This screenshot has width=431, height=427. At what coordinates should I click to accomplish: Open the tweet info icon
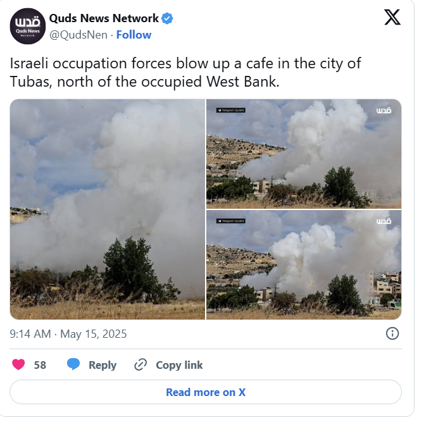click(x=392, y=333)
